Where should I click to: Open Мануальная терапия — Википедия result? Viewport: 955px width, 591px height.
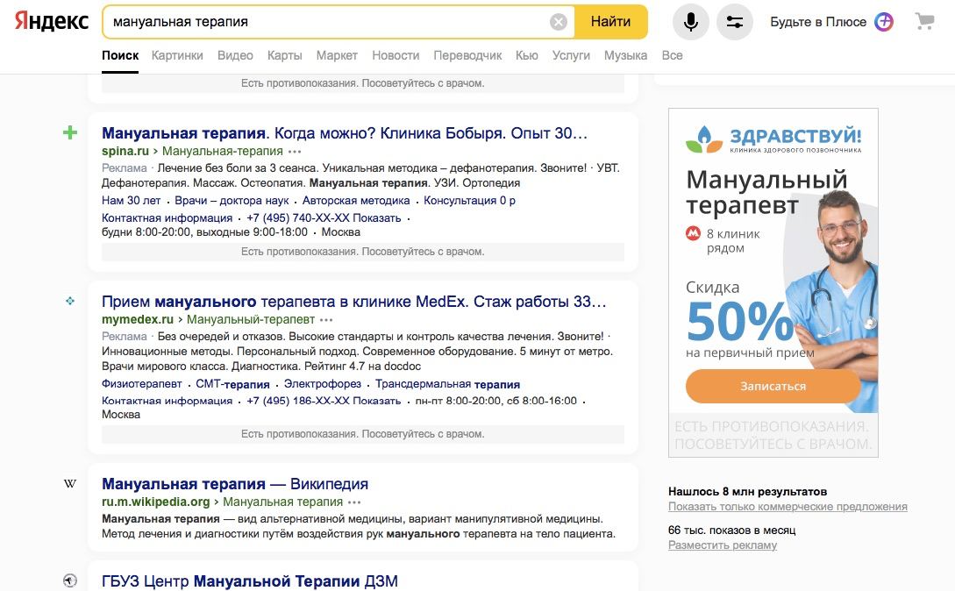click(235, 484)
